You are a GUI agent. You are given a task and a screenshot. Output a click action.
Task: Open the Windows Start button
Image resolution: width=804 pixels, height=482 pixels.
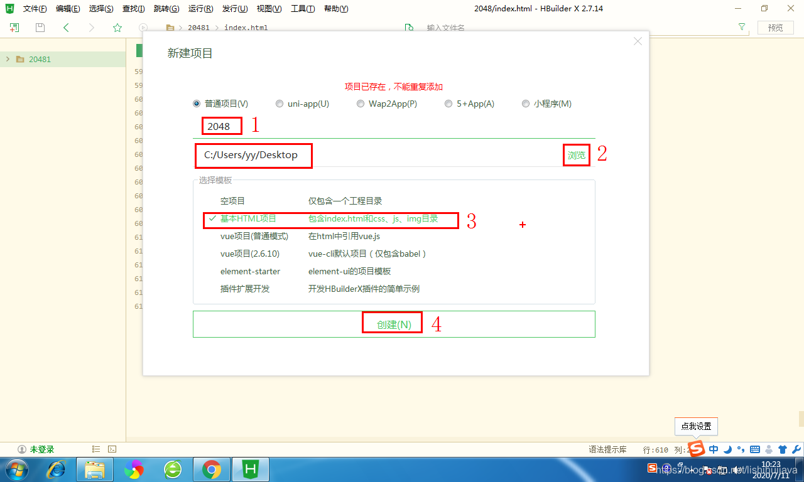click(17, 469)
